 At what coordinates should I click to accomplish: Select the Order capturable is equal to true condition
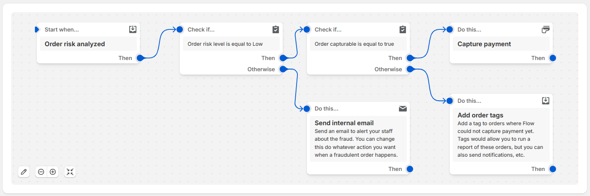358,44
